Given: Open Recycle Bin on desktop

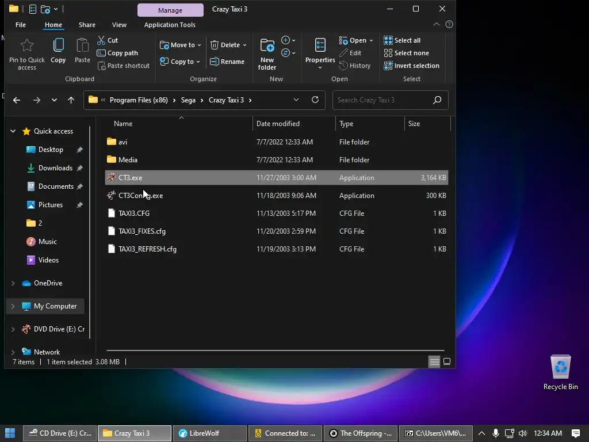Looking at the screenshot, I should tap(560, 372).
